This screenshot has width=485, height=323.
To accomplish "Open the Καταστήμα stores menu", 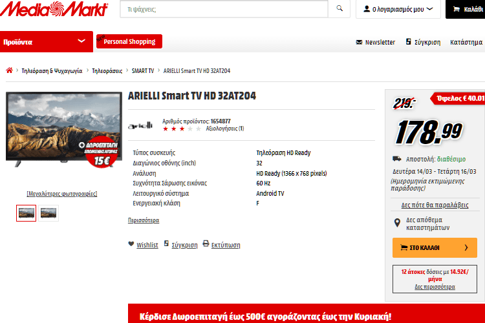I will click(466, 42).
